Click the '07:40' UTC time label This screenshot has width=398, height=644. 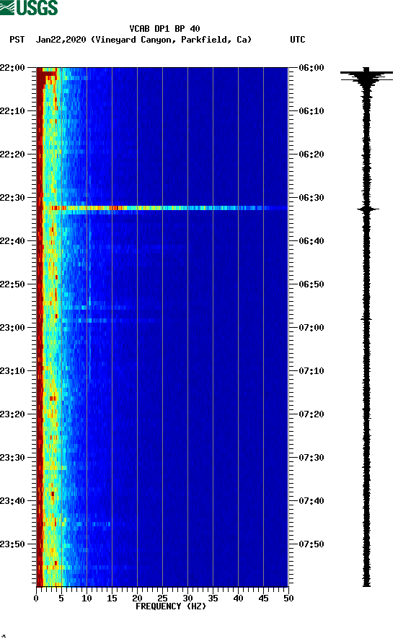click(311, 500)
